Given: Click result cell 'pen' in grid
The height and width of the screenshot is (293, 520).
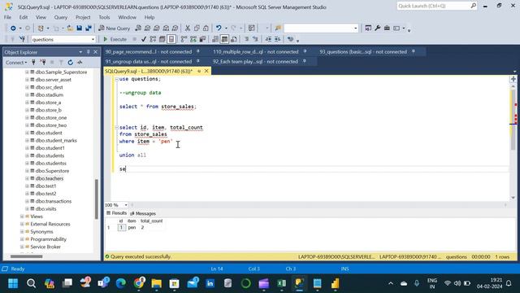Looking at the screenshot, I should click(132, 228).
